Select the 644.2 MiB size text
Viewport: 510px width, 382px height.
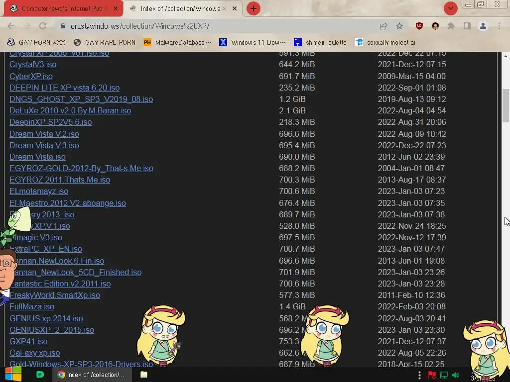297,64
